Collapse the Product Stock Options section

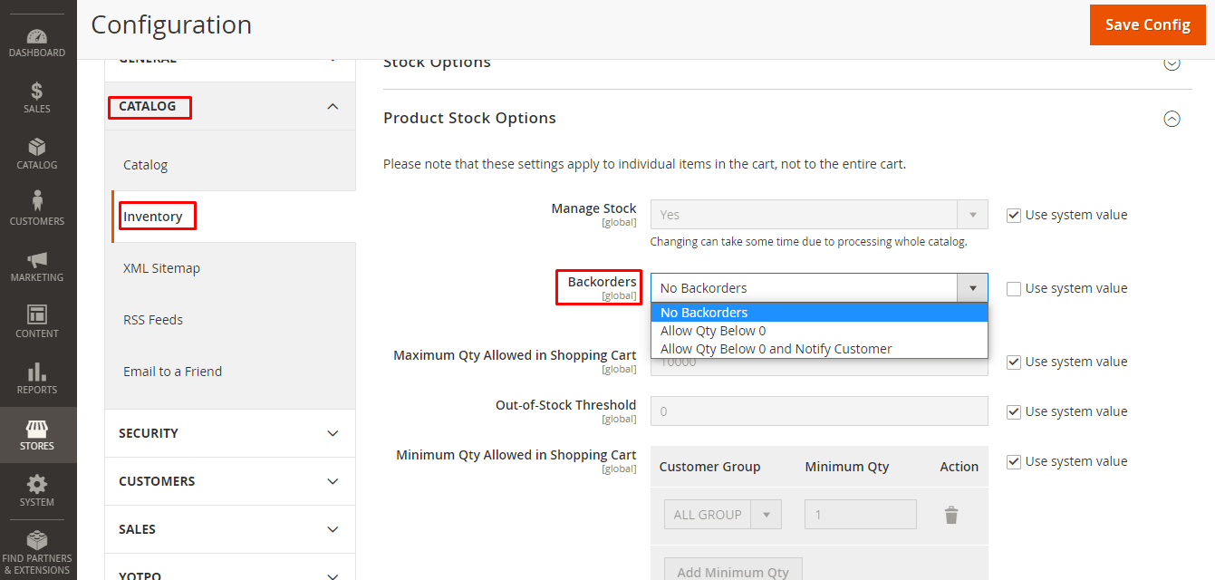pos(1172,119)
